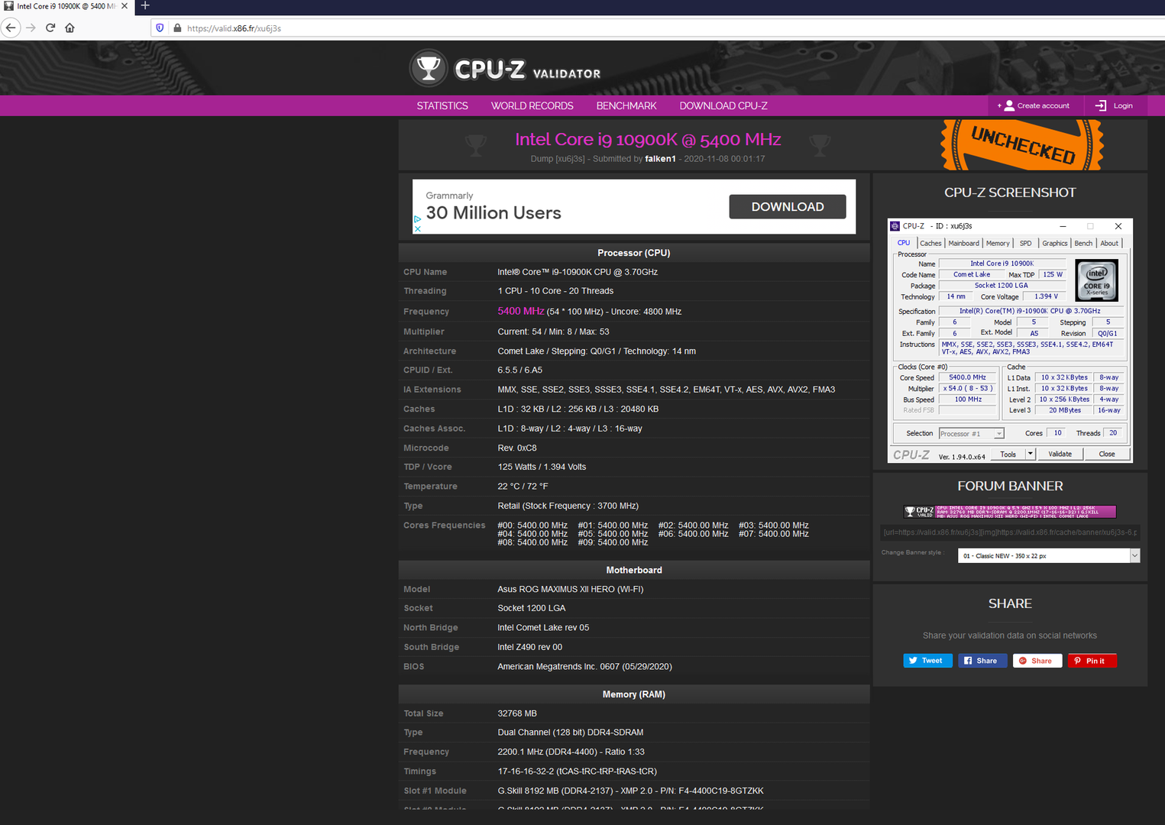Click submitter name falken1 link
This screenshot has width=1165, height=825.
(660, 159)
